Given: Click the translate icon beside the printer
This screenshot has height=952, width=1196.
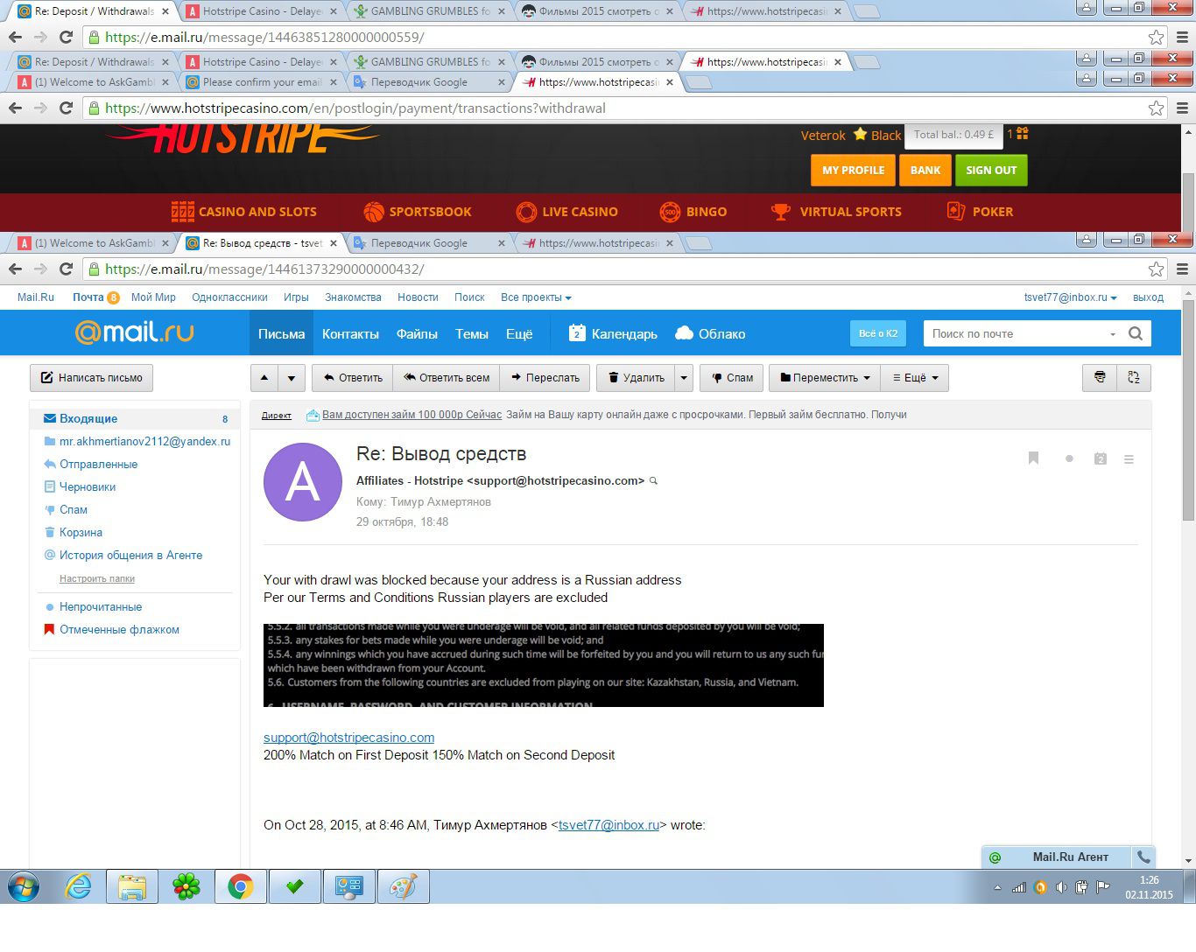Looking at the screenshot, I should [1134, 377].
